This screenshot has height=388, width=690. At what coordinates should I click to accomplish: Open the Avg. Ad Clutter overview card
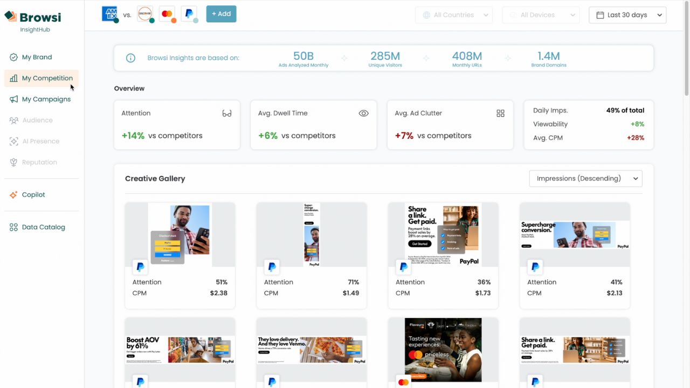pos(450,124)
